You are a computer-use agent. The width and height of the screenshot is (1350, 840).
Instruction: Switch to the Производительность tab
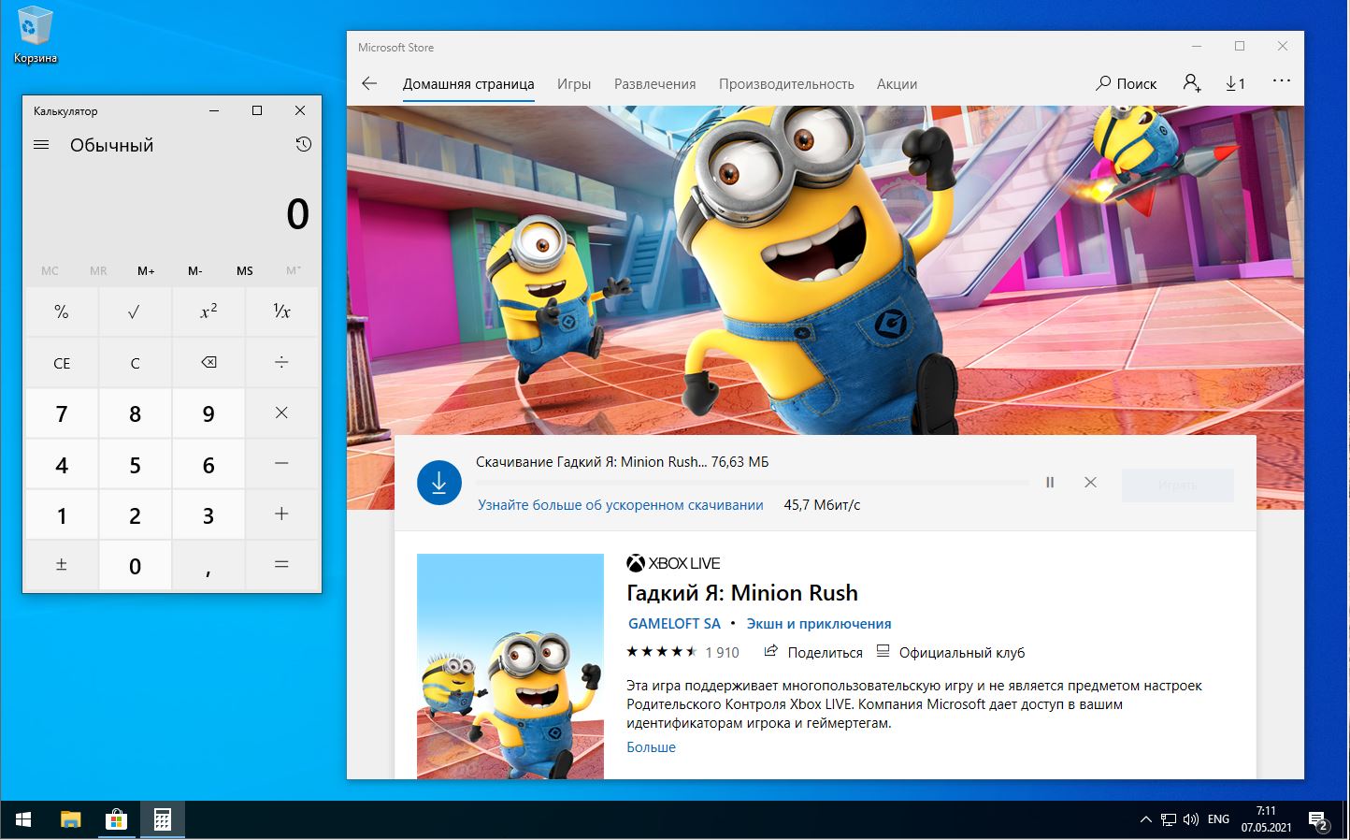pos(786,83)
